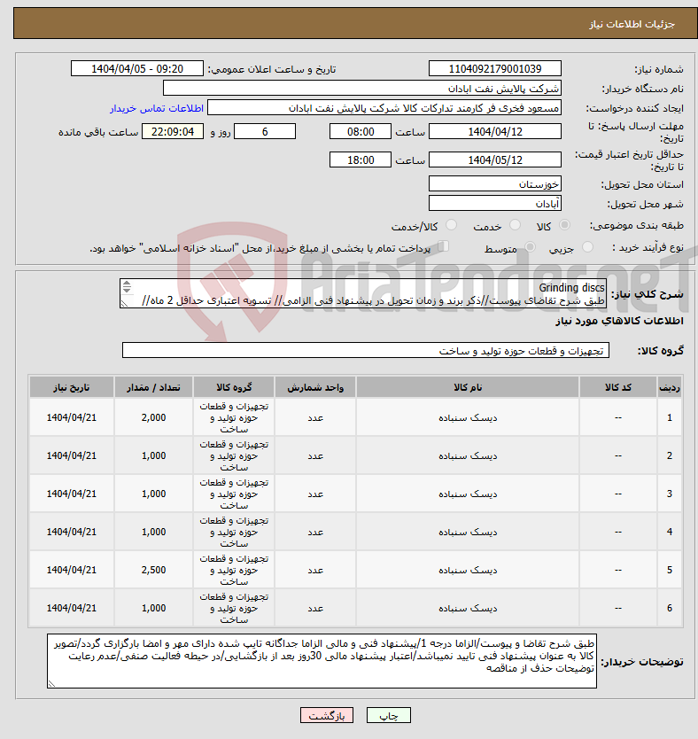
Task: Click item name دیسک سنباده in row 6
Action: (x=468, y=608)
